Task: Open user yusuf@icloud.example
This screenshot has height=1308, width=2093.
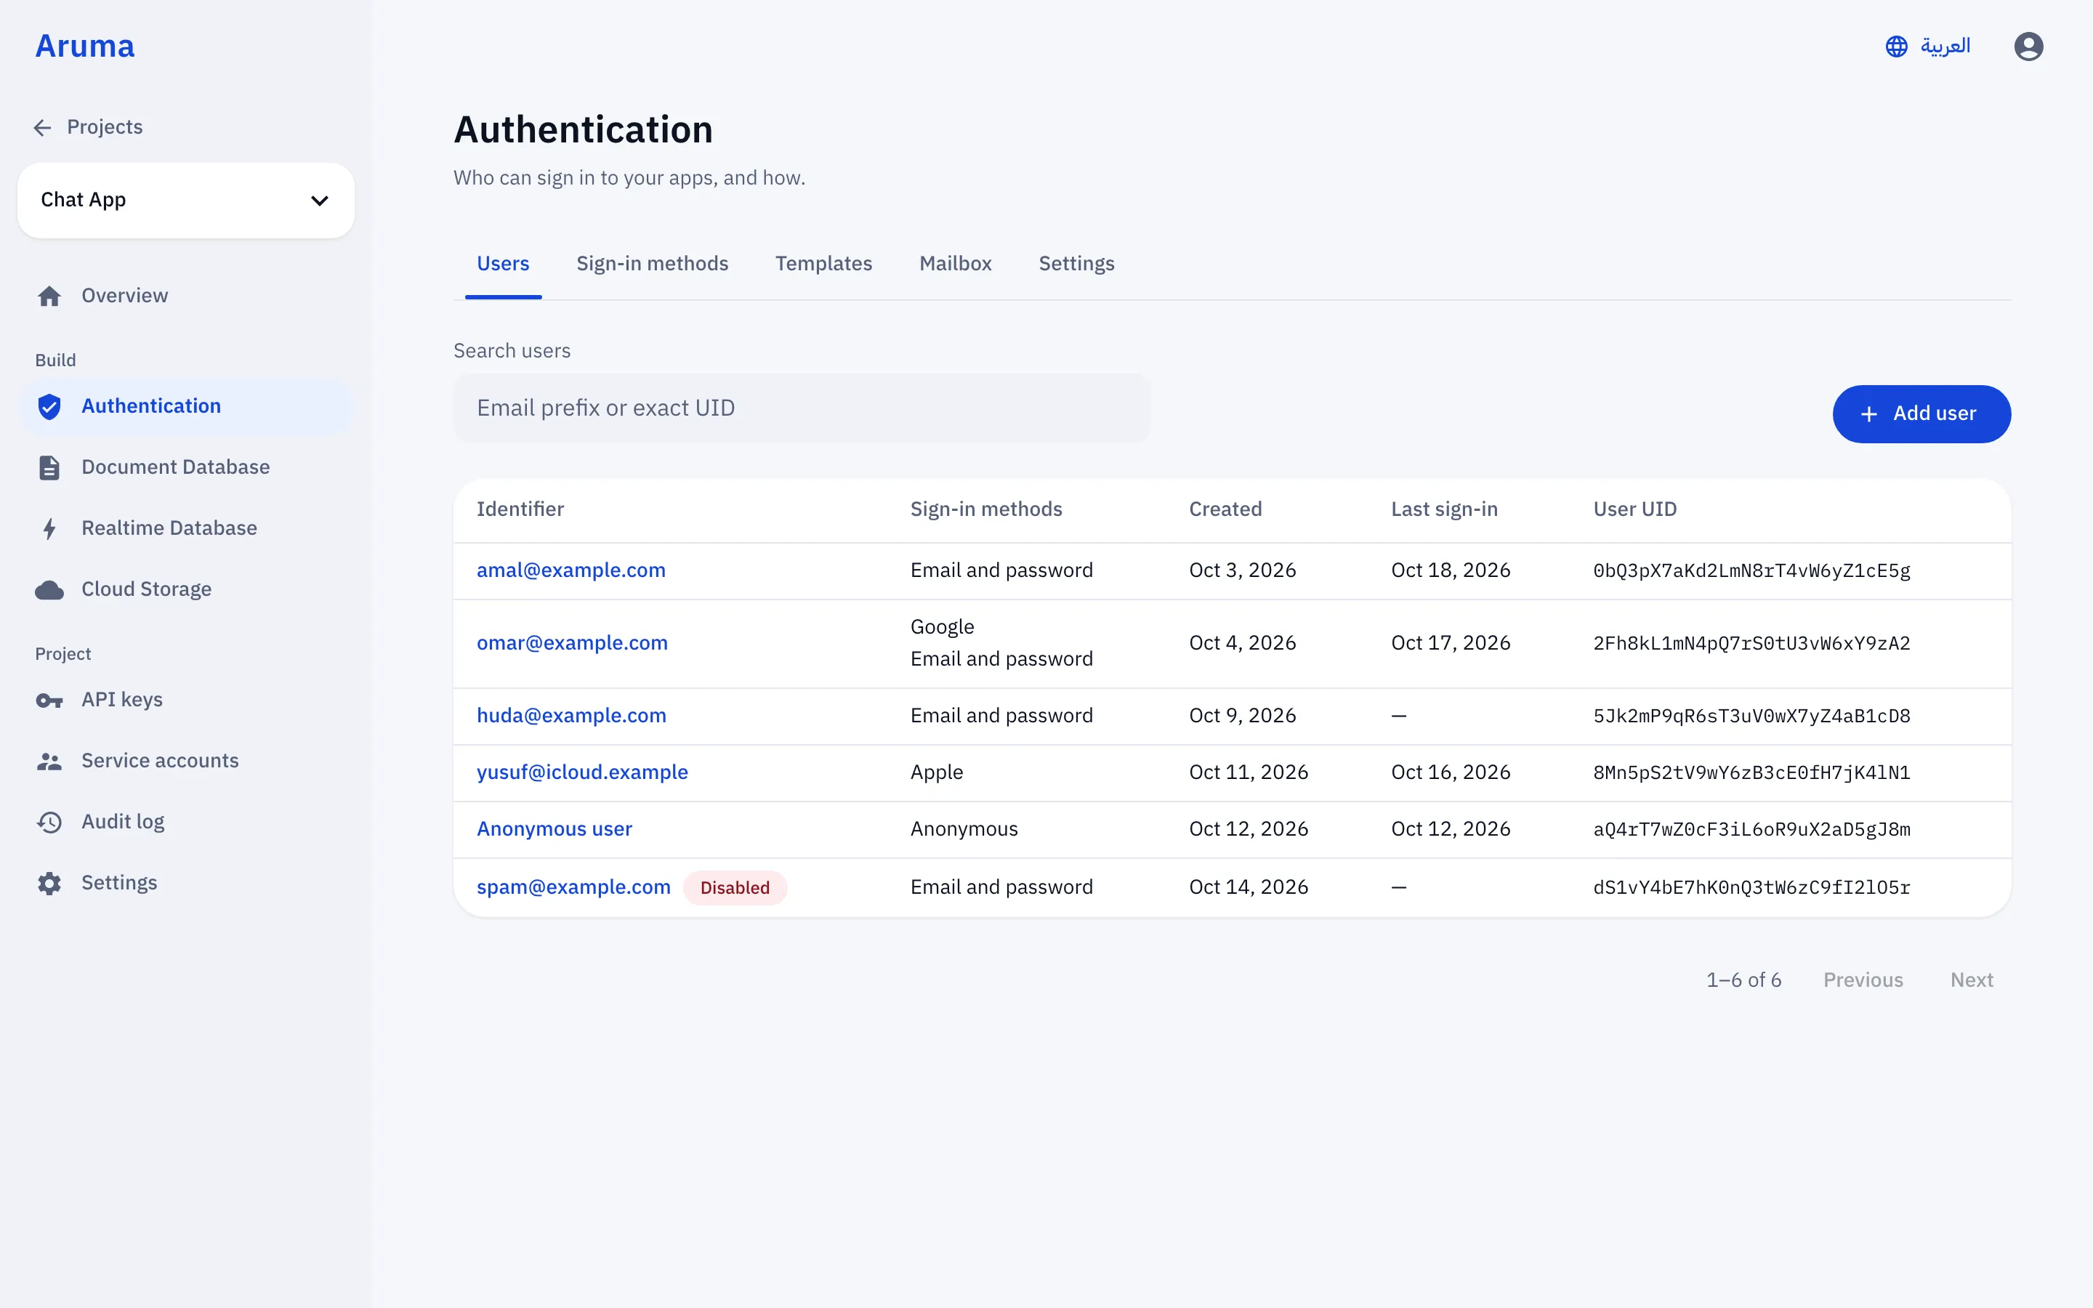Action: 582,772
